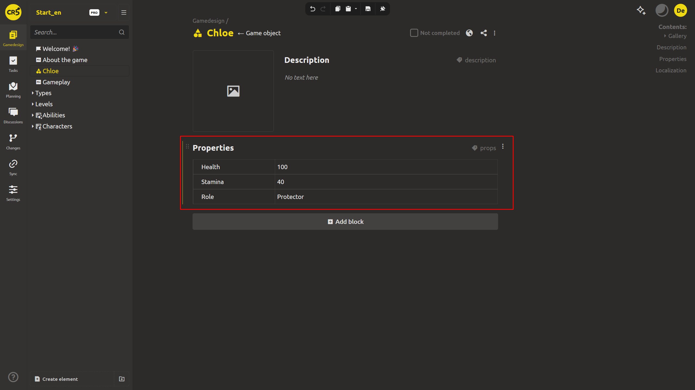The height and width of the screenshot is (390, 695).
Task: Toggle the sidebar hamburger menu
Action: pos(124,12)
